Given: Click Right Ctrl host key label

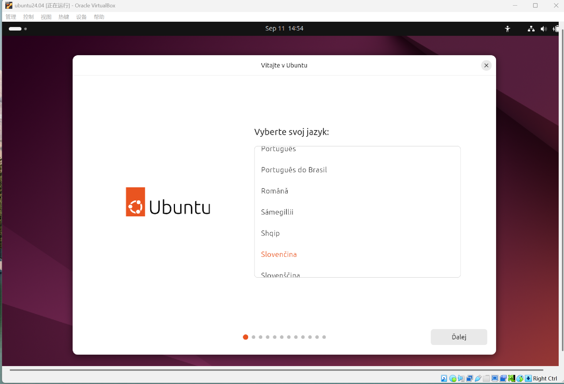Looking at the screenshot, I should (x=545, y=378).
